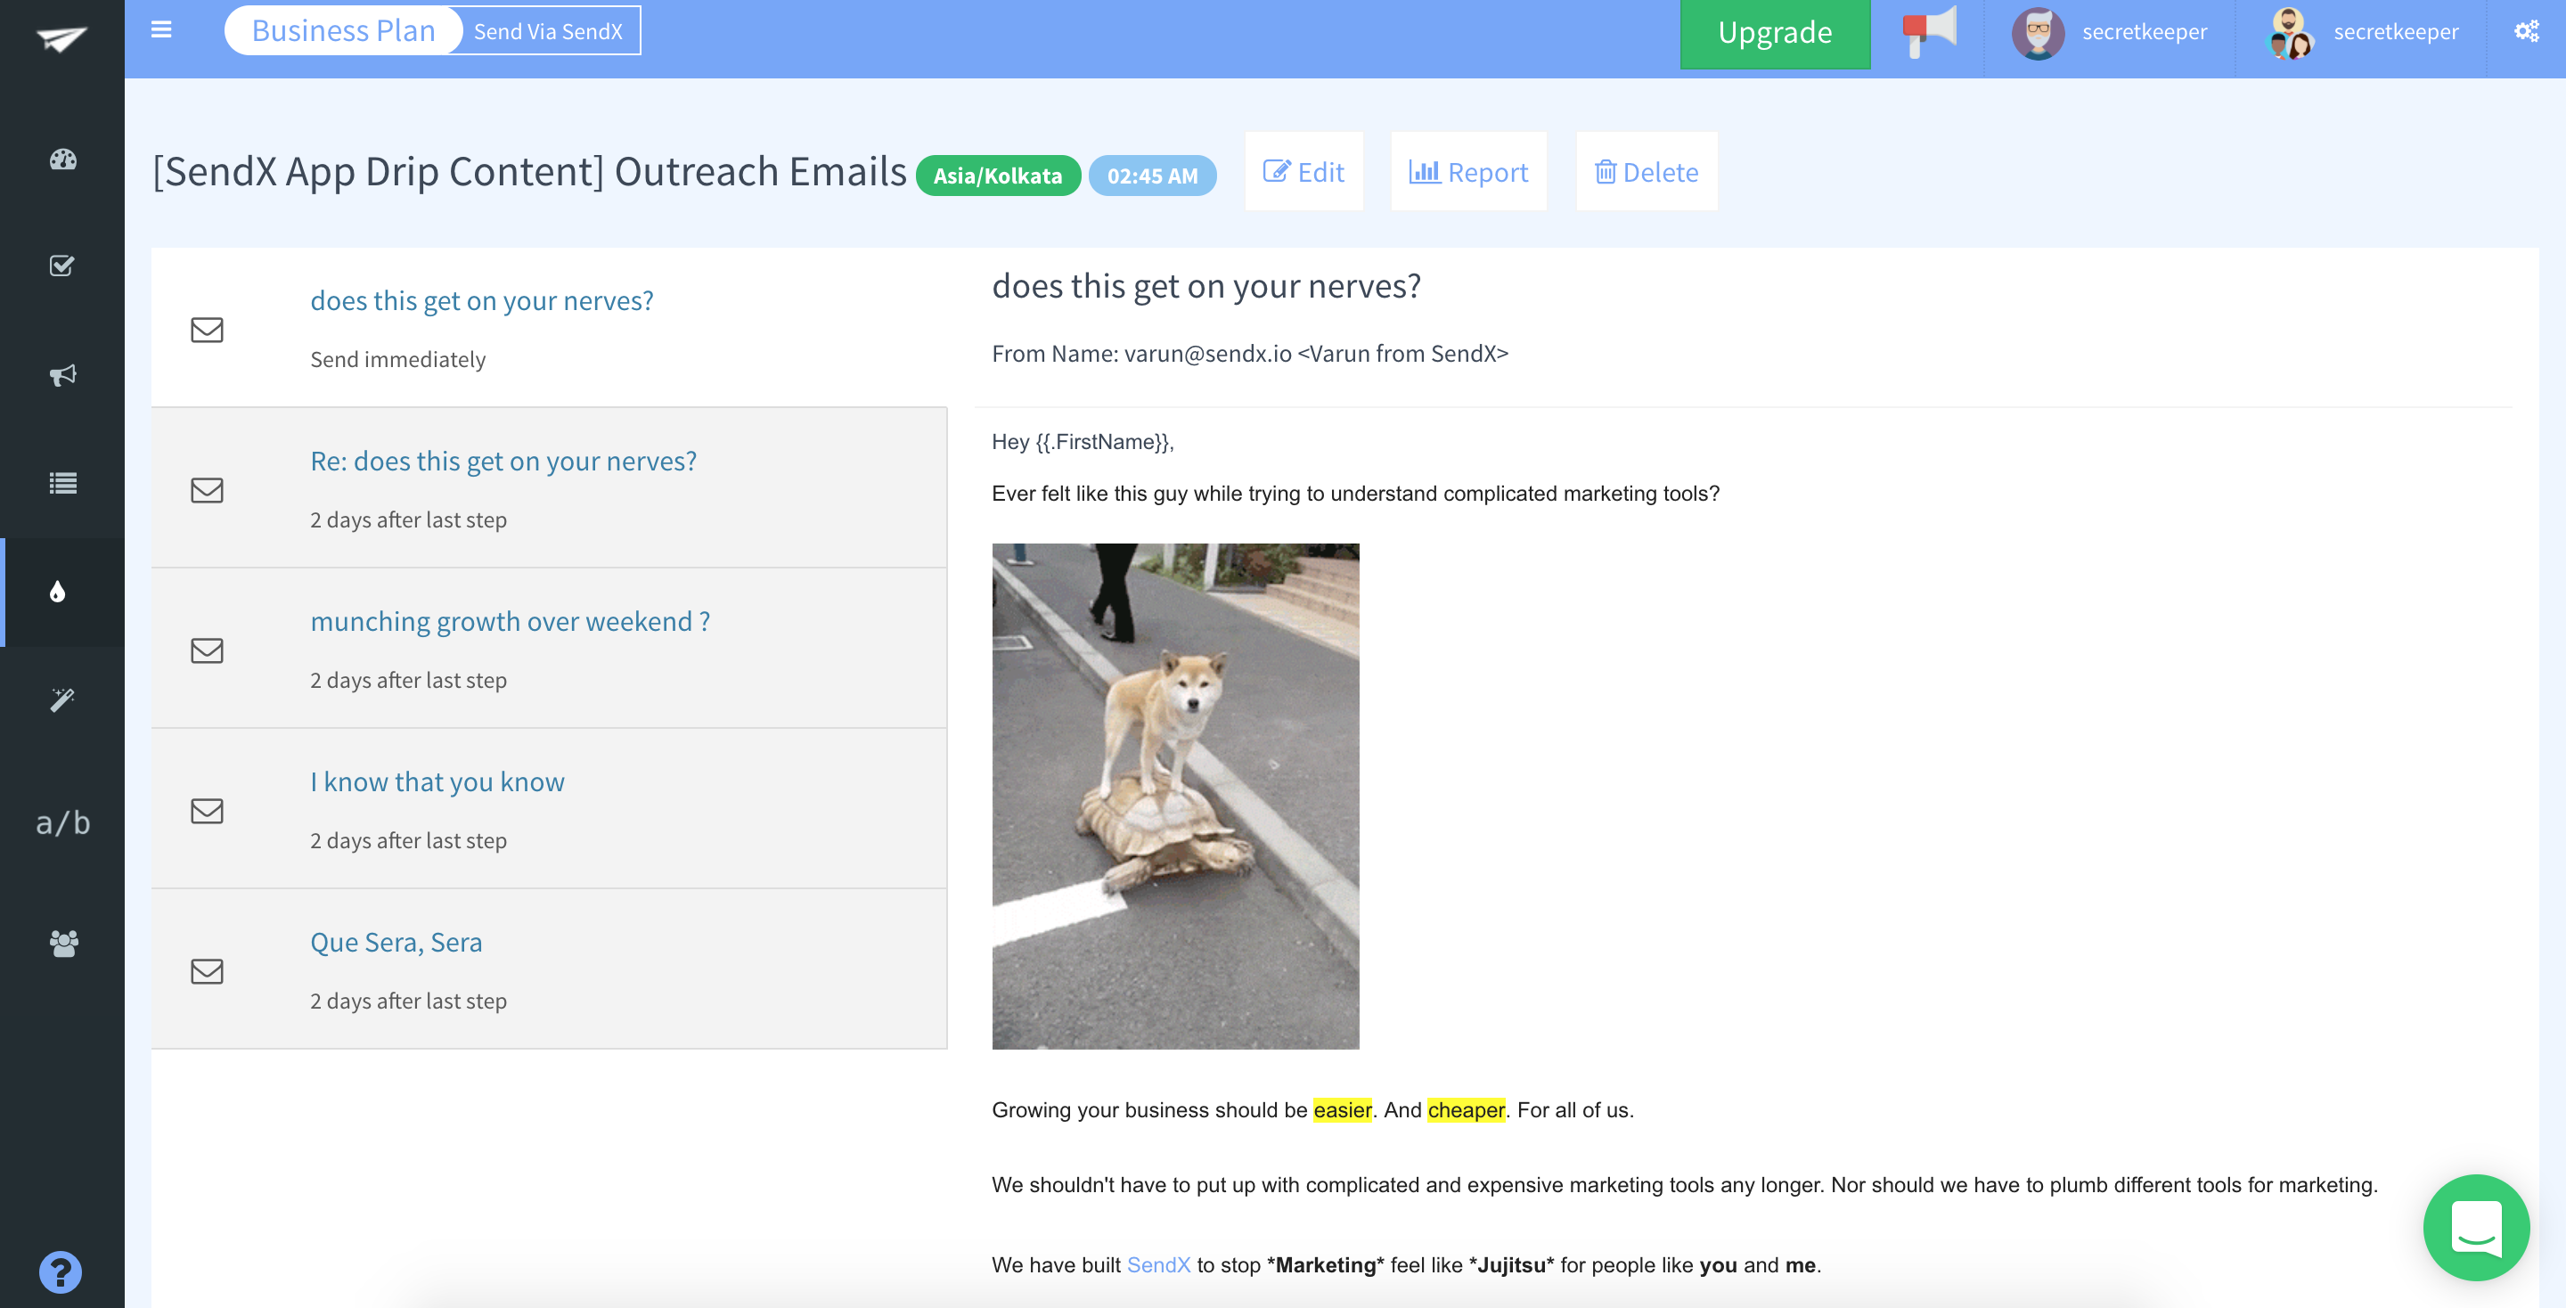2566x1308 pixels.
Task: Select the drip droplet icon in sidebar
Action: pos(58,592)
